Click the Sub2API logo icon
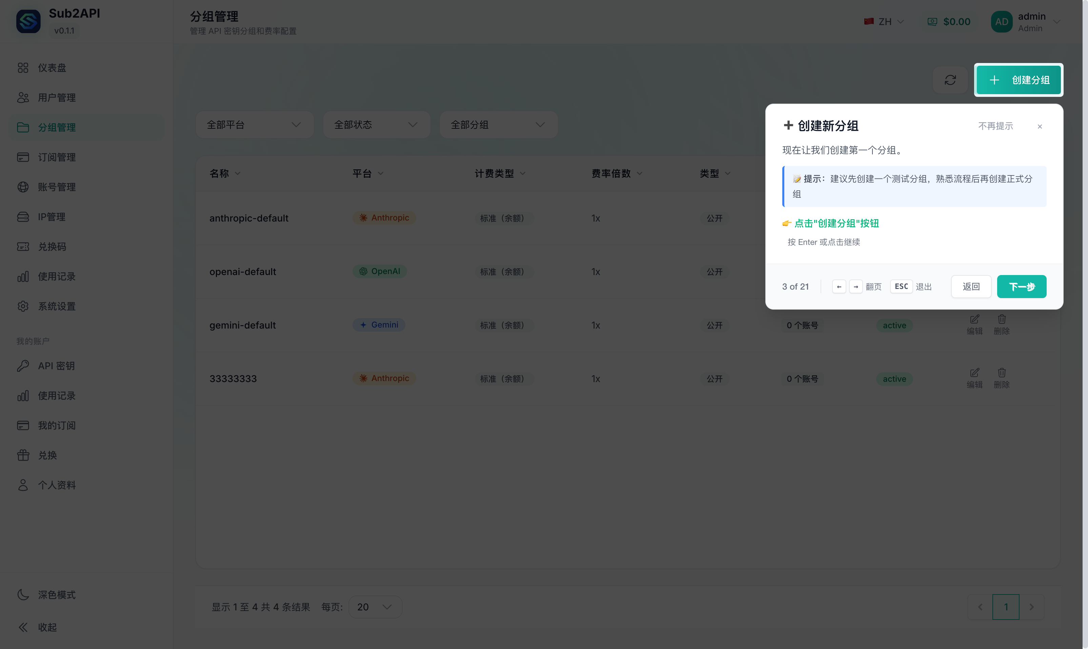The height and width of the screenshot is (649, 1088). 28,21
